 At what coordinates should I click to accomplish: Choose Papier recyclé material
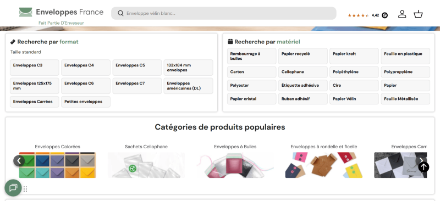click(303, 56)
